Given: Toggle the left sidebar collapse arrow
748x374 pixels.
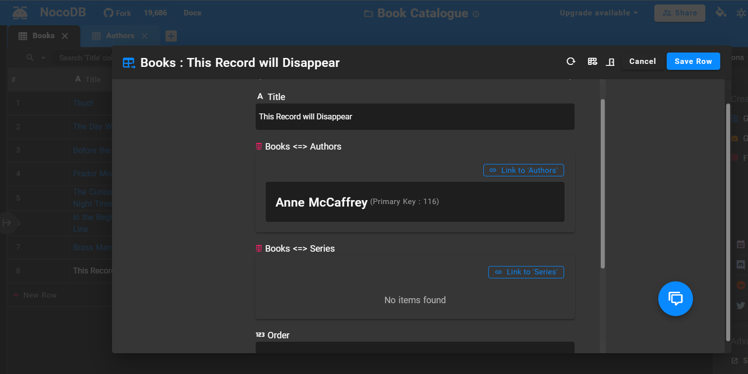Looking at the screenshot, I should tap(8, 223).
